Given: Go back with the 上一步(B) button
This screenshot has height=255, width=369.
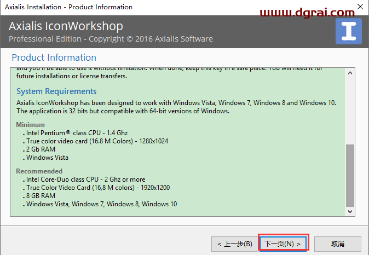Looking at the screenshot, I should click(235, 244).
